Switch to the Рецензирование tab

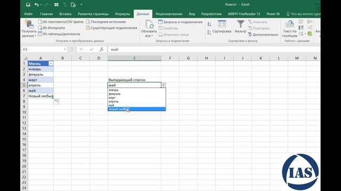click(x=169, y=14)
